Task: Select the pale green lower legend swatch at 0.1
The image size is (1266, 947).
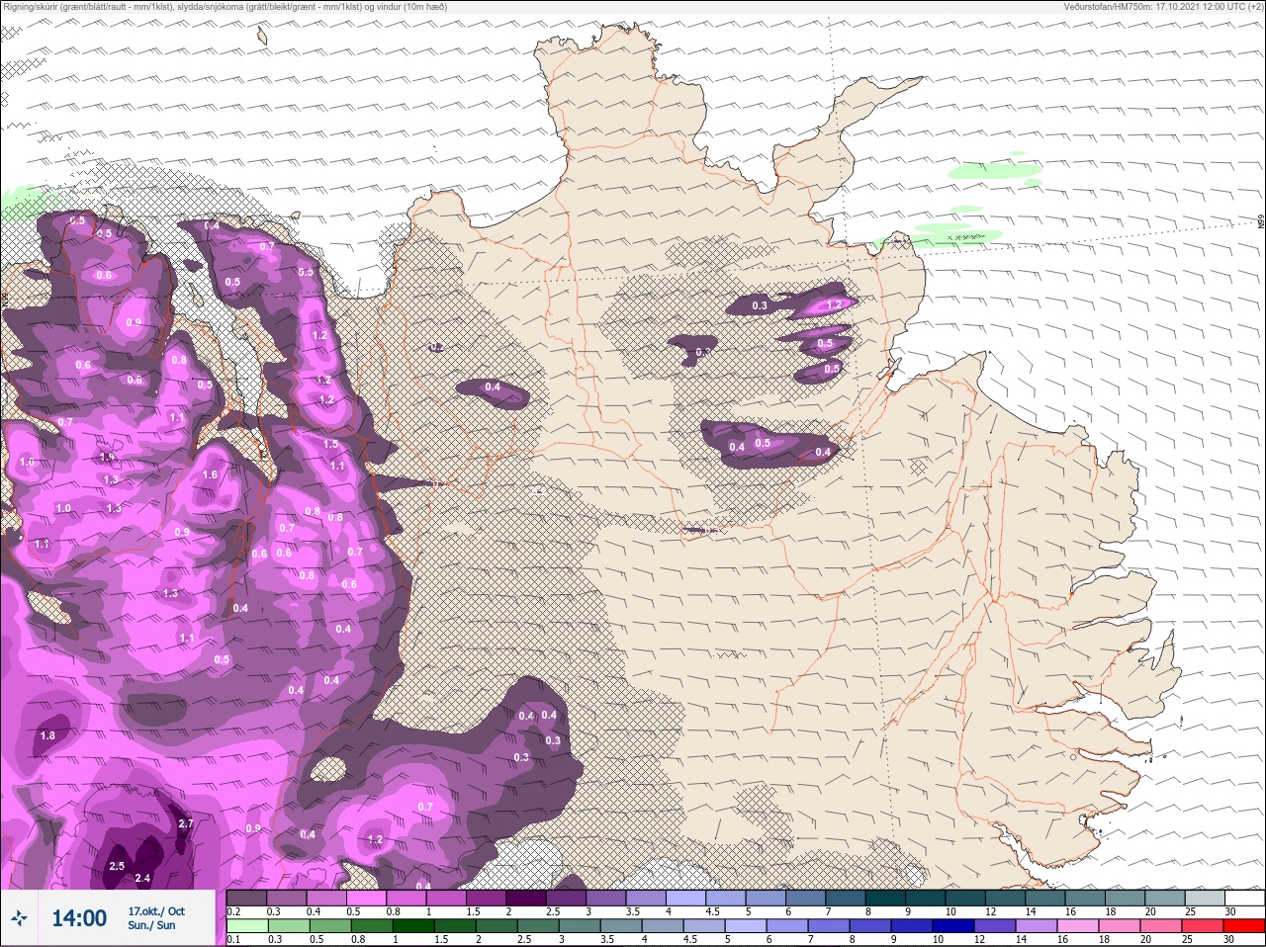Action: coord(247,925)
